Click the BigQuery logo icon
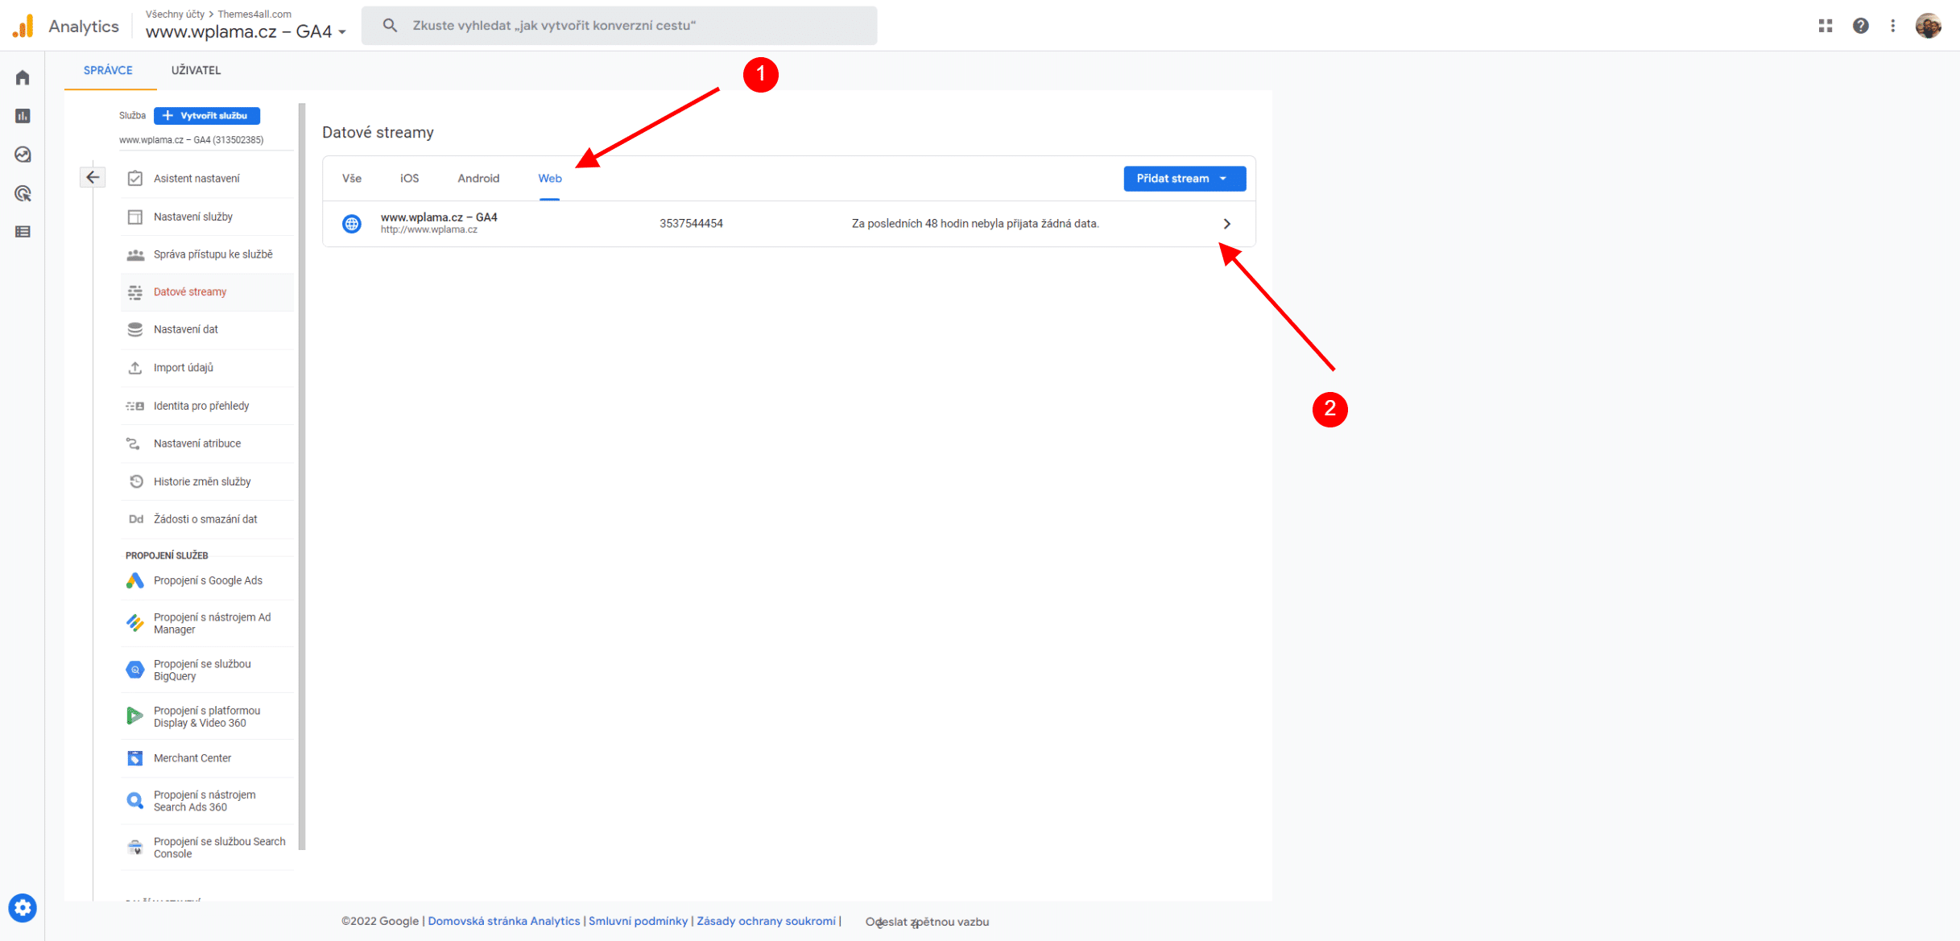This screenshot has width=1960, height=941. [135, 670]
